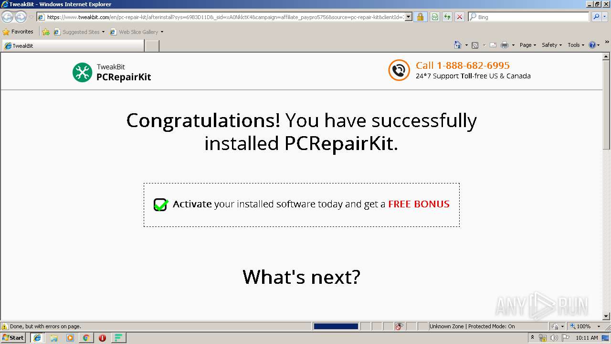The image size is (611, 344).
Task: Click the warning icon in the status bar
Action: tap(5, 326)
